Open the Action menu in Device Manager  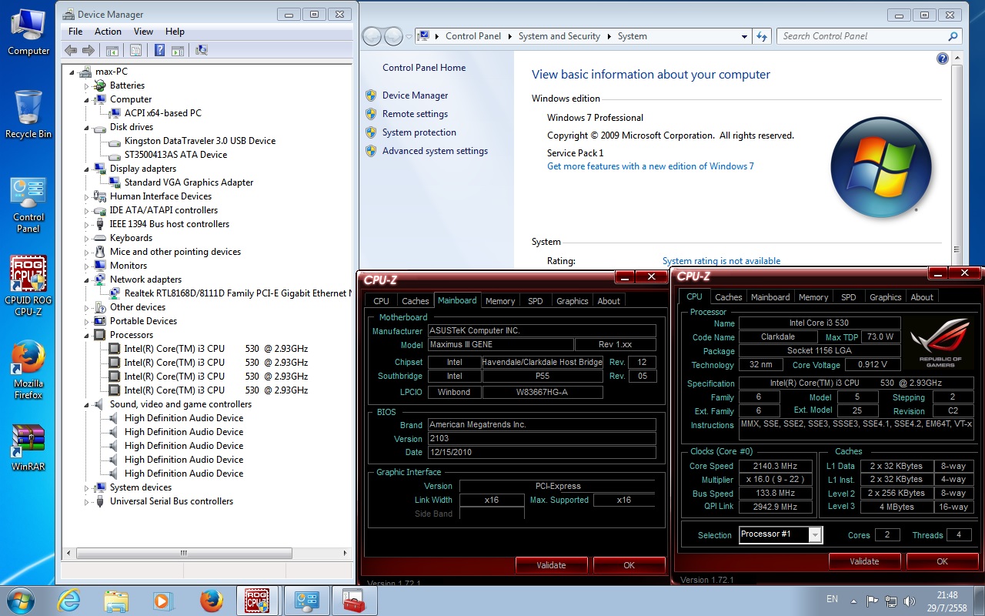[108, 32]
